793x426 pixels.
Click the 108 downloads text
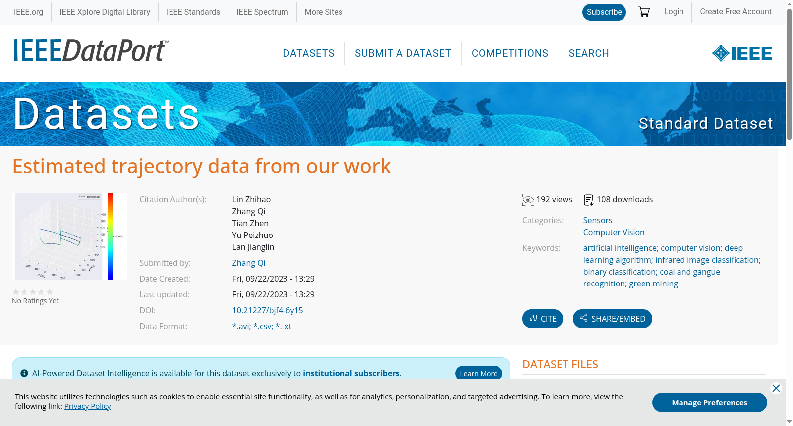[x=624, y=199]
